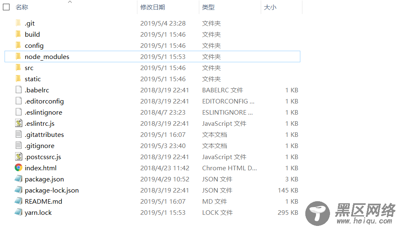The height and width of the screenshot is (228, 401).
Task: Click the 145 KB size cell
Action: [288, 190]
